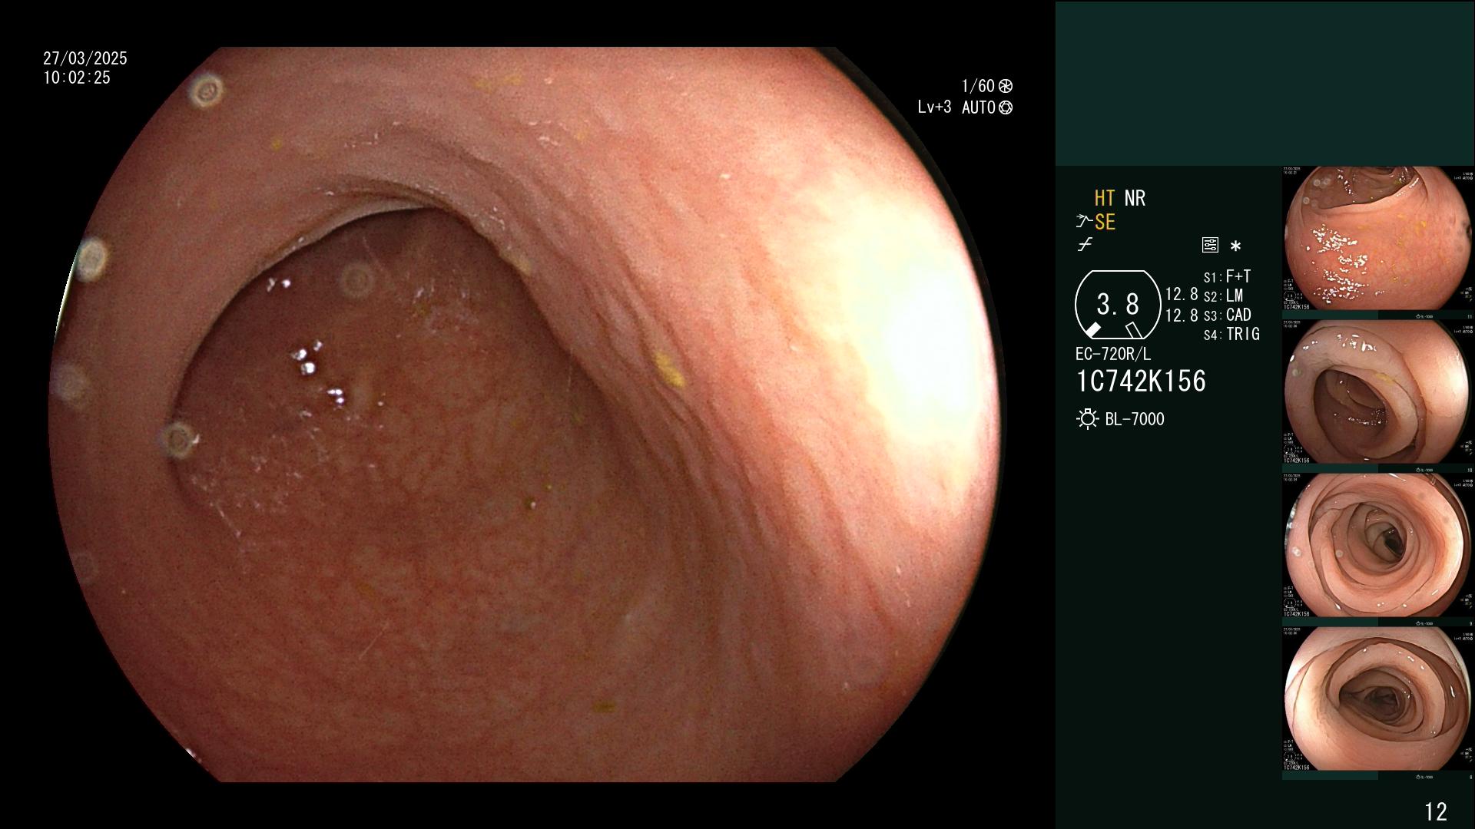Click the S3 CAD switch assignment

tap(1227, 315)
